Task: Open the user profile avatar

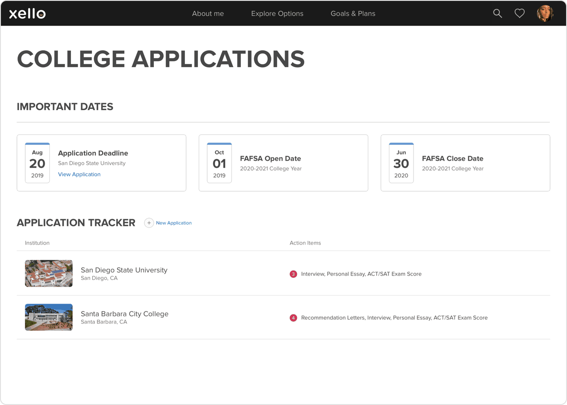Action: [x=545, y=13]
